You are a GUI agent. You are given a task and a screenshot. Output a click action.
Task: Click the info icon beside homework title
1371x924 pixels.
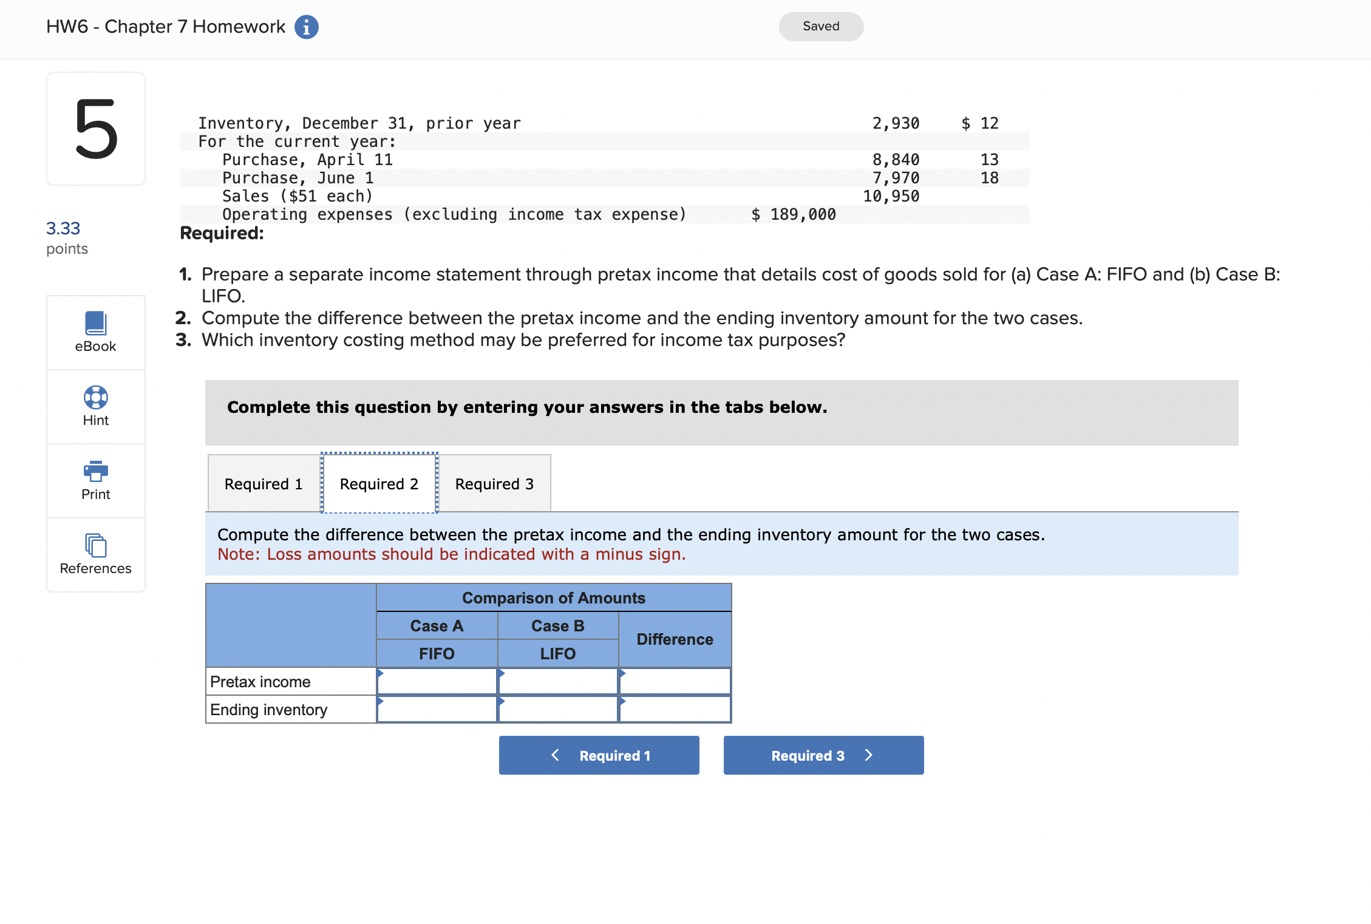click(x=306, y=27)
